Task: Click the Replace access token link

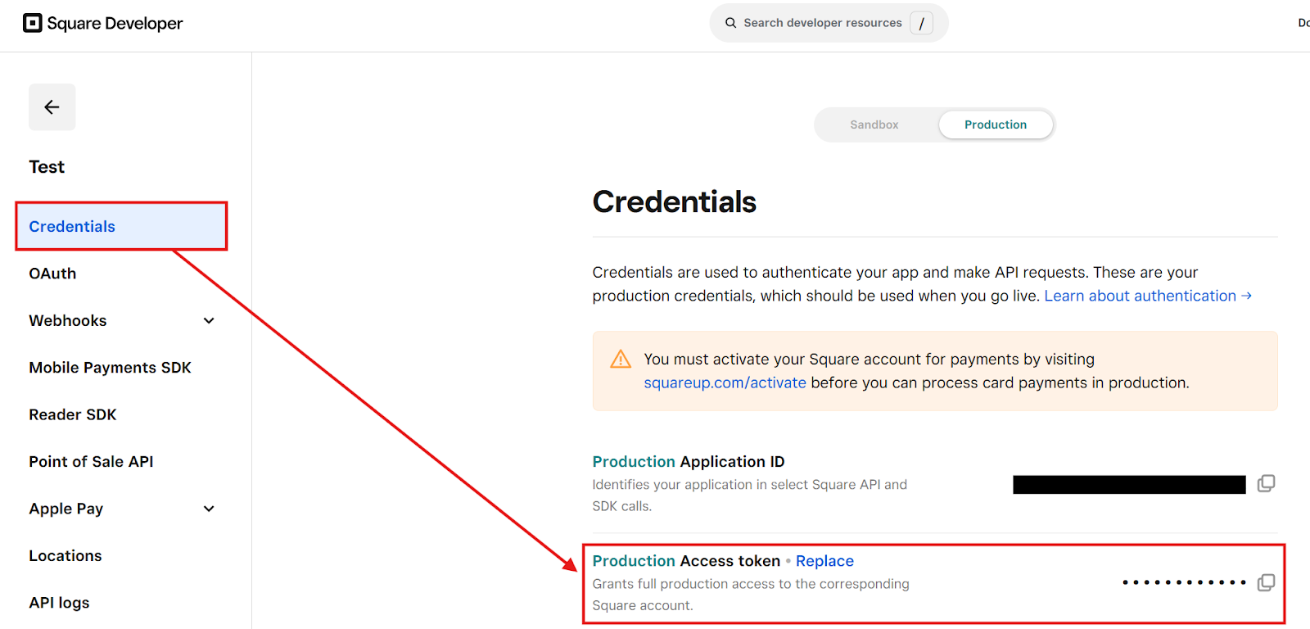Action: [x=824, y=561]
